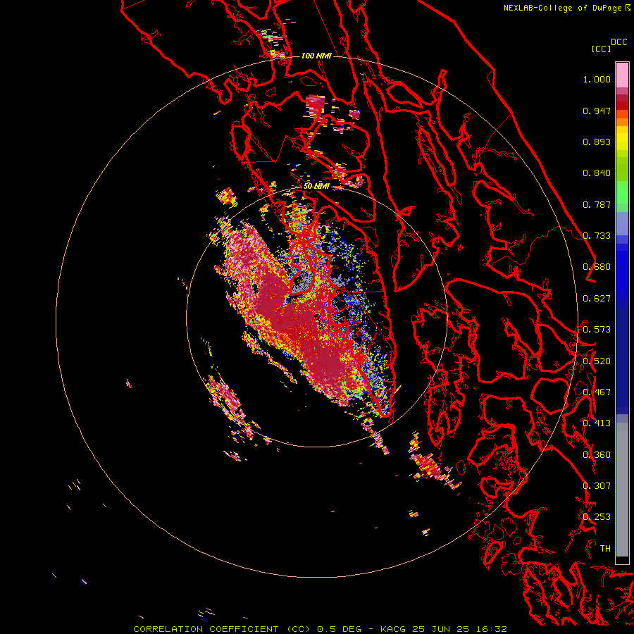Click the CORRELATION COEFFICIENT caption text

206,629
